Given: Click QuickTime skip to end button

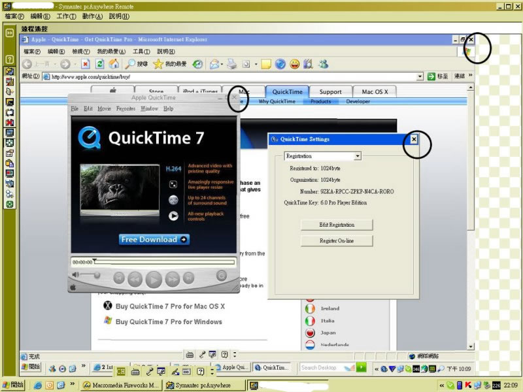Looking at the screenshot, I should click(188, 278).
